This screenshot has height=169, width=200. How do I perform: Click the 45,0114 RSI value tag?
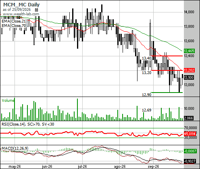tap(190, 134)
